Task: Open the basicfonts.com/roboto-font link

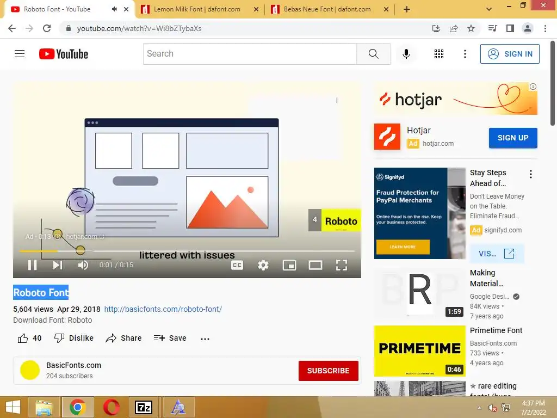Action: (x=163, y=309)
